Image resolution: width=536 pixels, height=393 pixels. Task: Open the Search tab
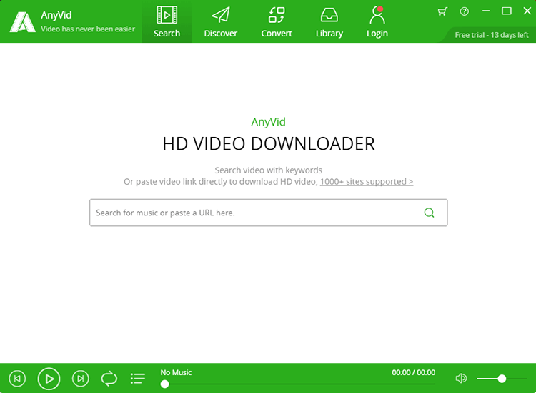[x=167, y=21]
